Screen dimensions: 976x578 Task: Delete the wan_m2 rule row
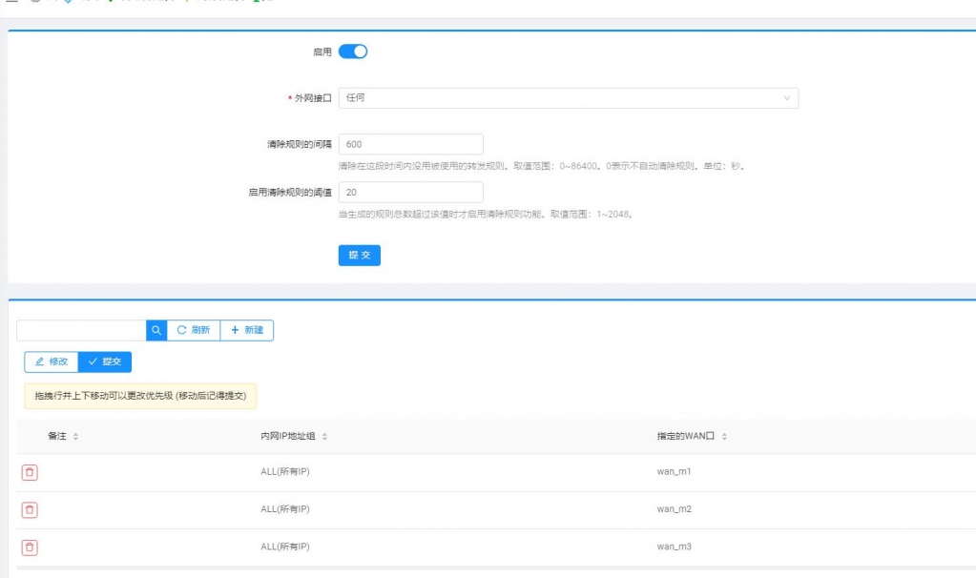click(30, 509)
